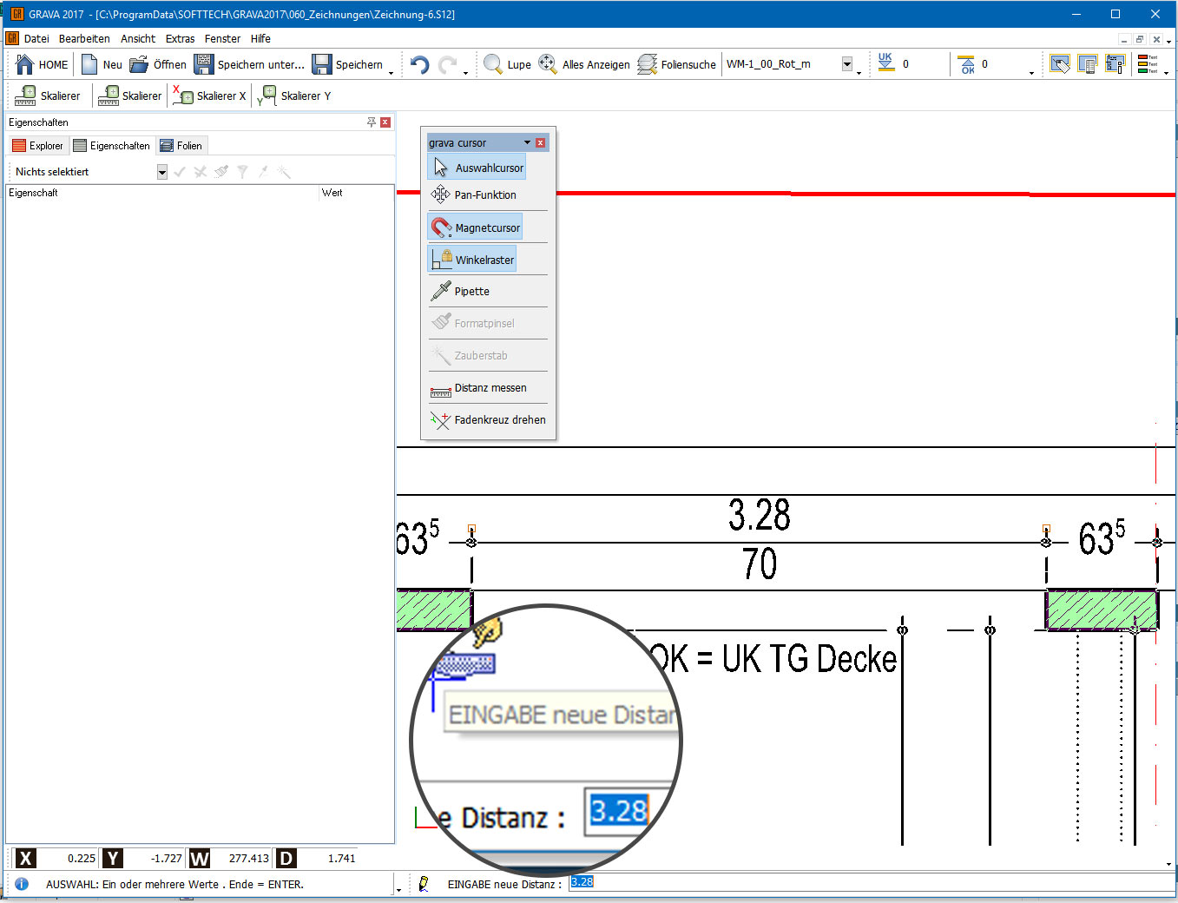
Task: Start the Distanz messen tool
Action: (478, 388)
